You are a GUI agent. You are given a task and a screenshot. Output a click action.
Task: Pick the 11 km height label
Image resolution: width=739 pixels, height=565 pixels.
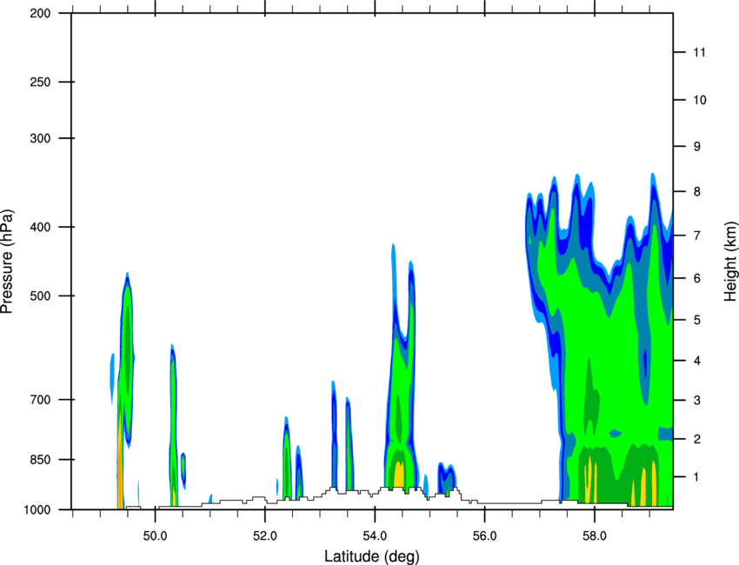699,52
